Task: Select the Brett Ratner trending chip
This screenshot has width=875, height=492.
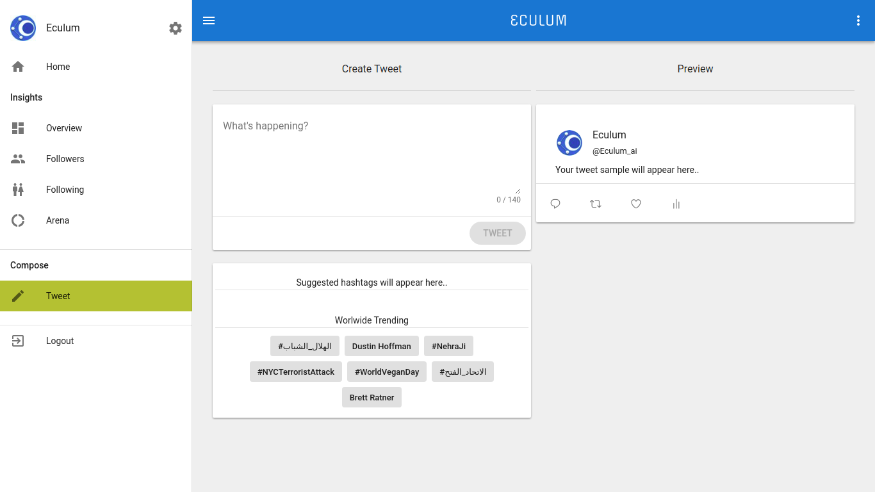Action: pos(372,397)
